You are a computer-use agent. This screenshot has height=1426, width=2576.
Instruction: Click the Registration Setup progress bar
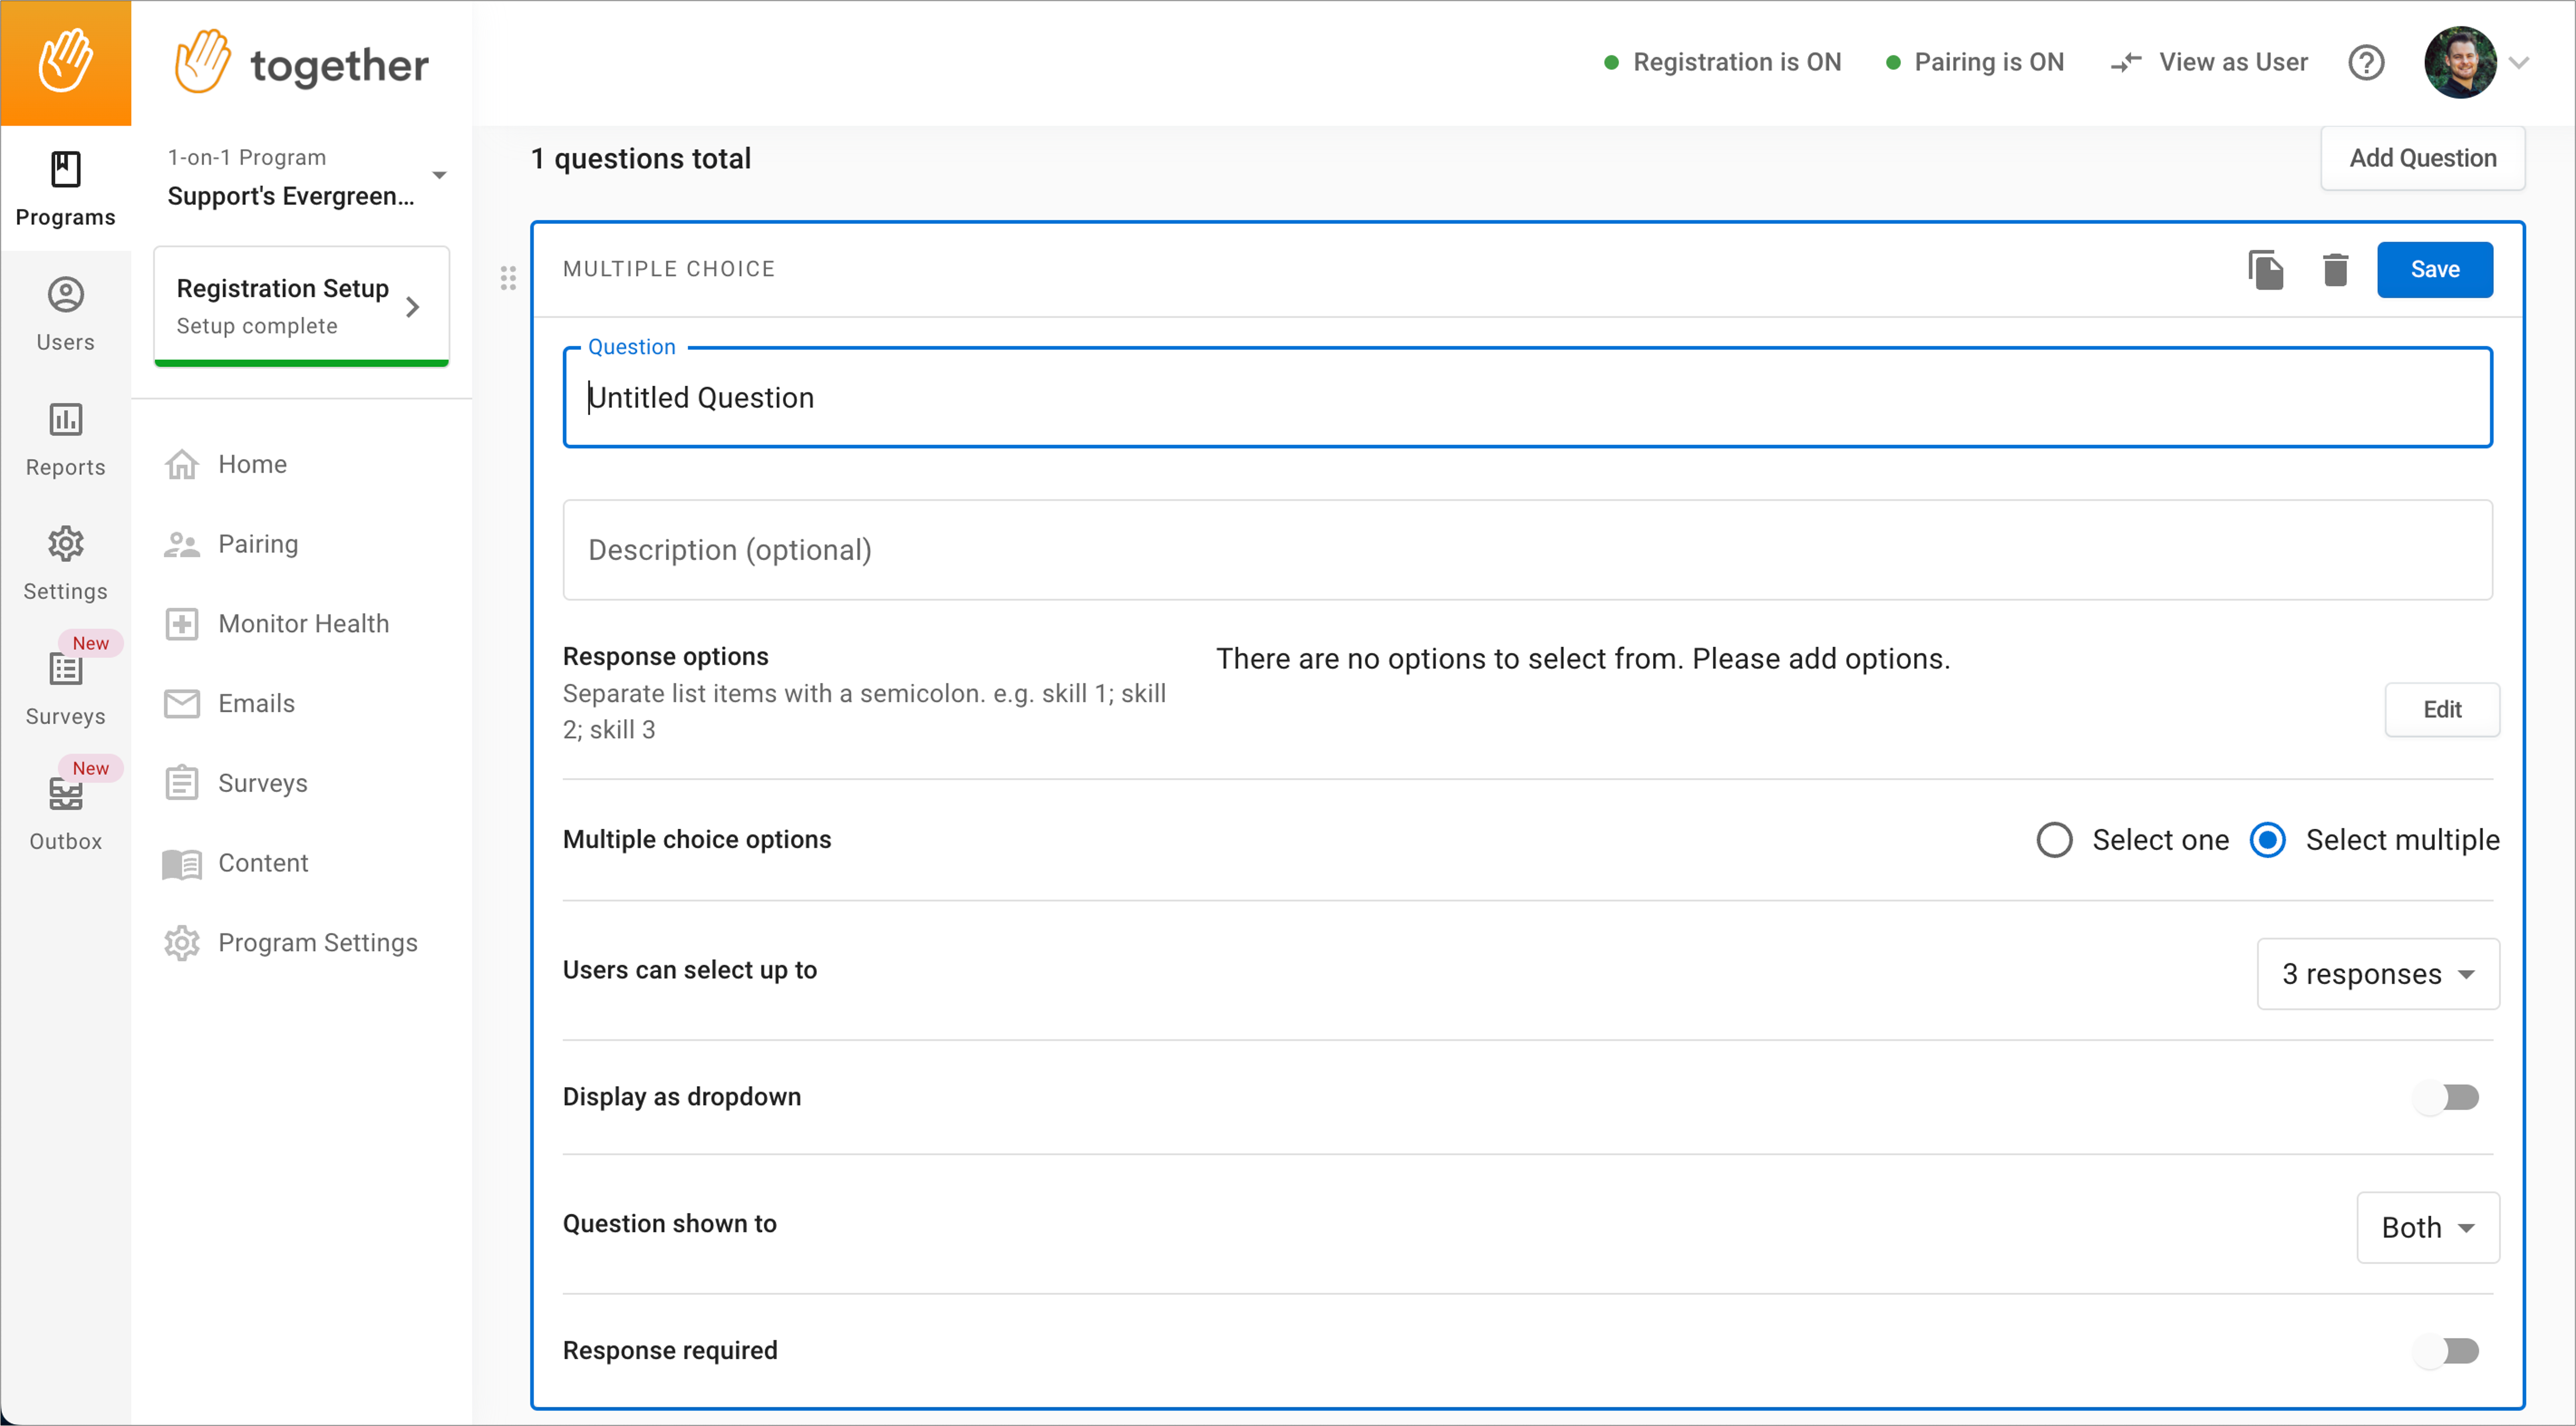pyautogui.click(x=302, y=363)
